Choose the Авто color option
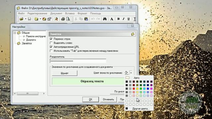 pos(136,78)
